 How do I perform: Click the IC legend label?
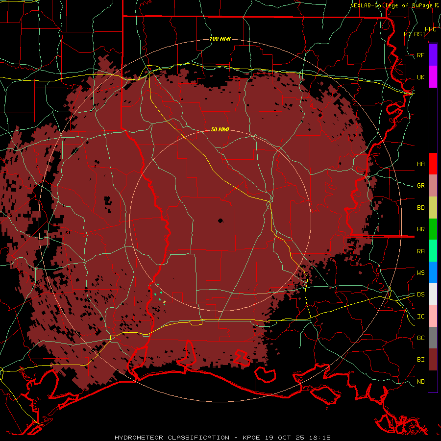click(x=421, y=317)
